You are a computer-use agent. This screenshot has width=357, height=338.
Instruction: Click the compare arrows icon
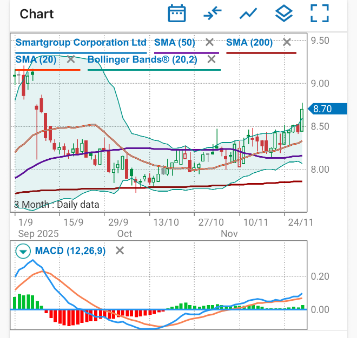coord(213,13)
